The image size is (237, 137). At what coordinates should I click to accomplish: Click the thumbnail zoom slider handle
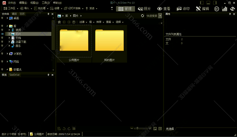pyautogui.click(x=137, y=128)
